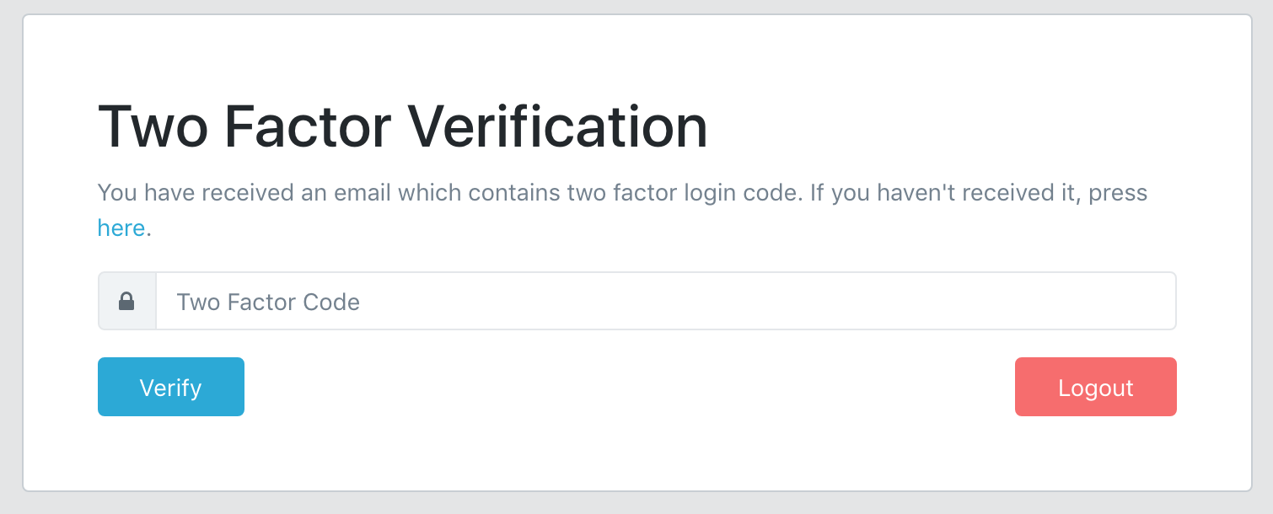The height and width of the screenshot is (514, 1273).
Task: Open the resend code 'here' hyperlink
Action: (x=119, y=228)
